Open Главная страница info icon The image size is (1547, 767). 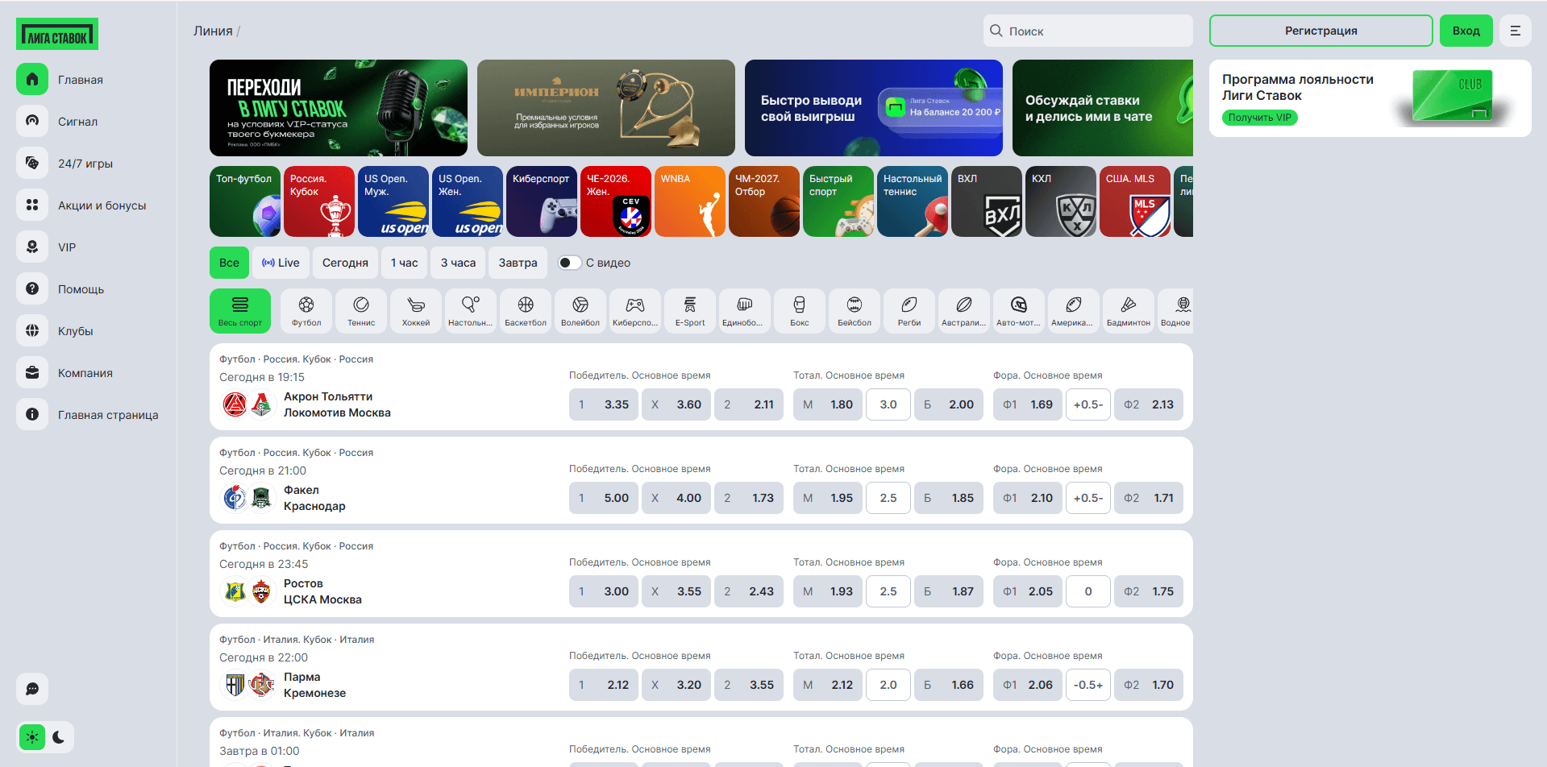tap(32, 414)
